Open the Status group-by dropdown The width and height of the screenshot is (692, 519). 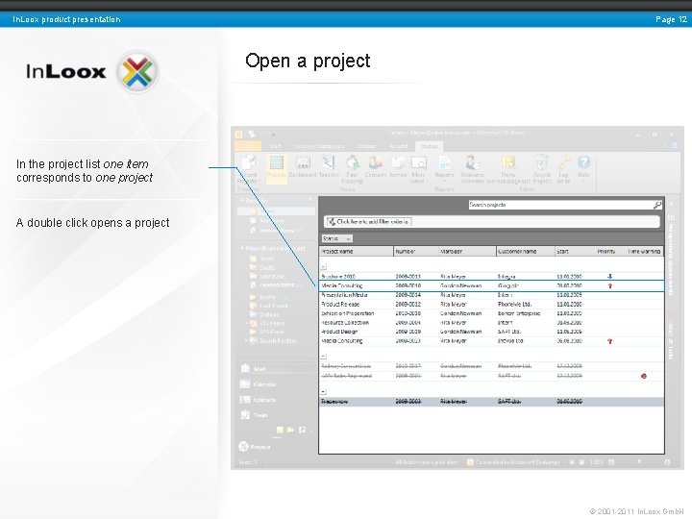336,238
